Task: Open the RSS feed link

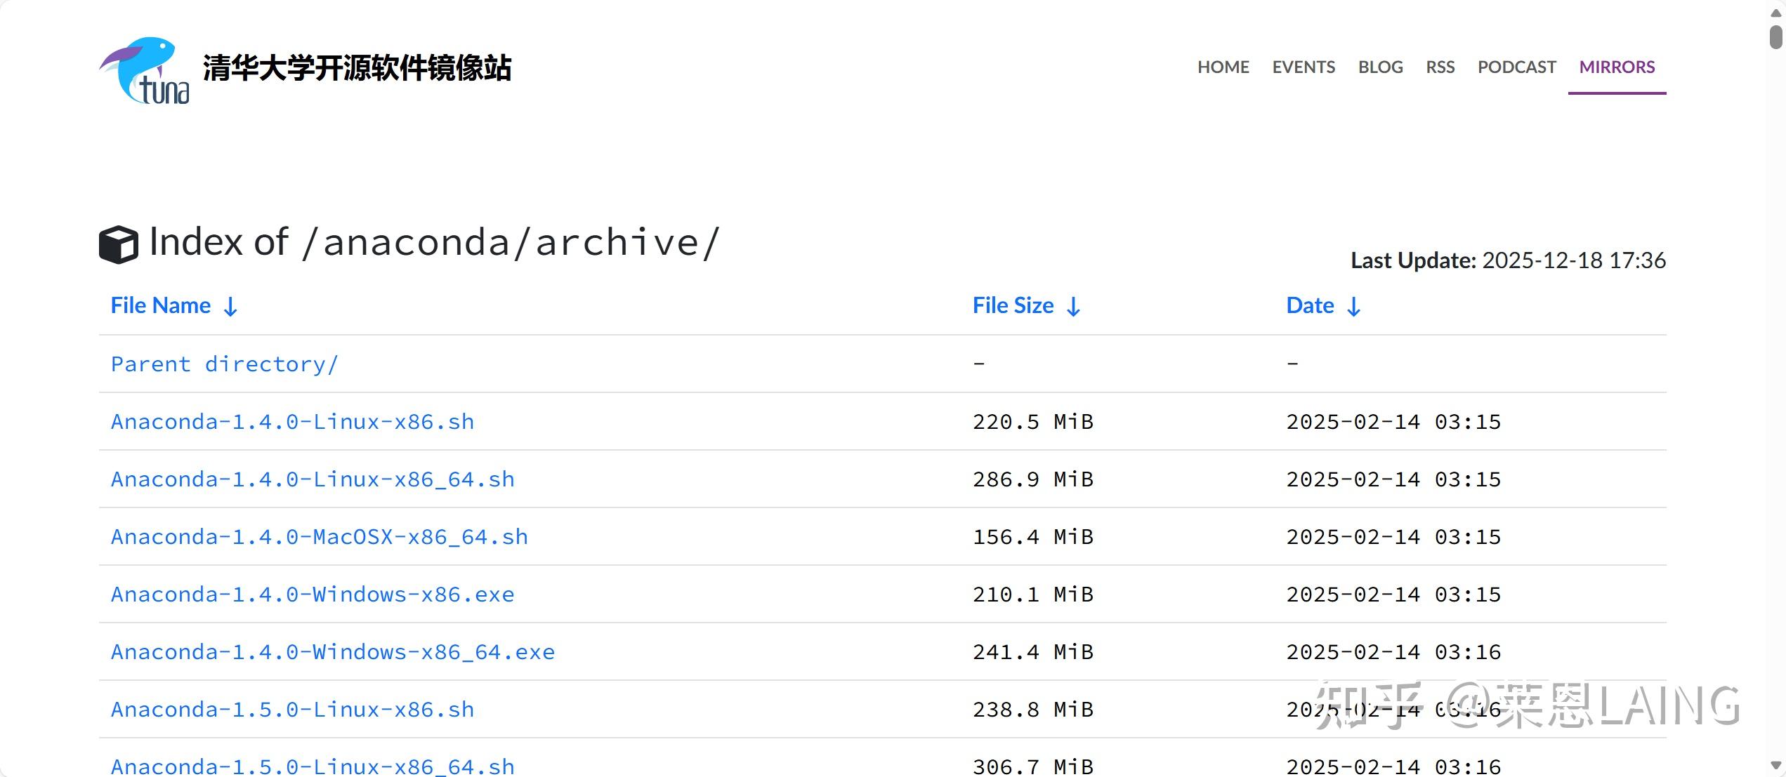Action: 1440,67
